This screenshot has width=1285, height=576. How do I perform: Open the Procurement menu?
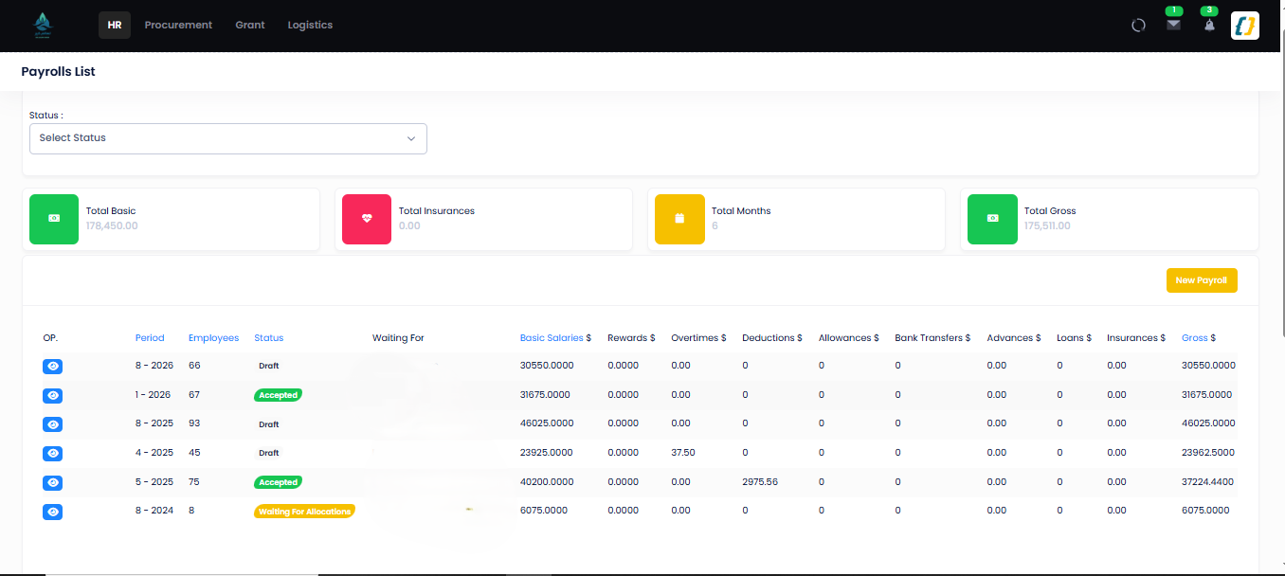coord(178,25)
